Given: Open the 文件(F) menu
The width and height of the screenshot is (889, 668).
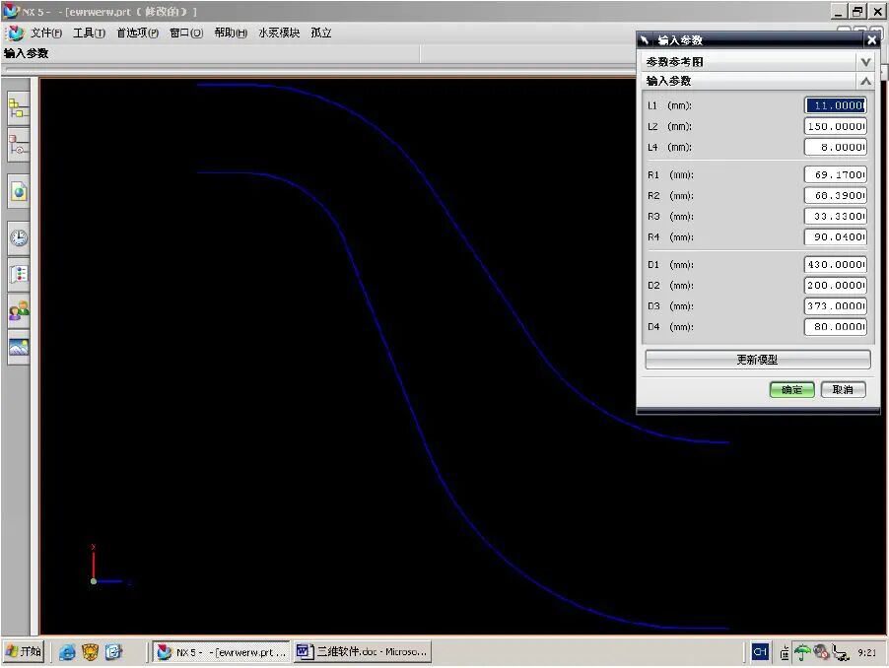Looking at the screenshot, I should [x=46, y=33].
